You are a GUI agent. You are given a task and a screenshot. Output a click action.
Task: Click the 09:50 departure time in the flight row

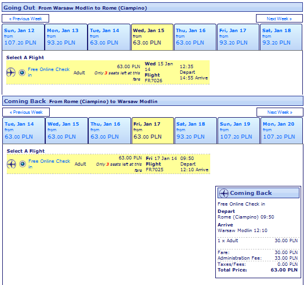[187, 158]
